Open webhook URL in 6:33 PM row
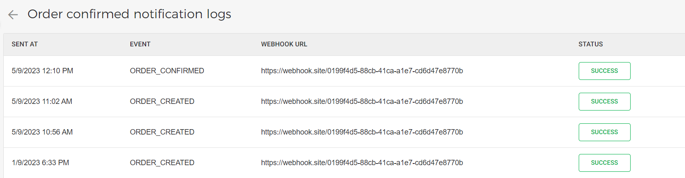The width and height of the screenshot is (685, 178). (x=362, y=163)
